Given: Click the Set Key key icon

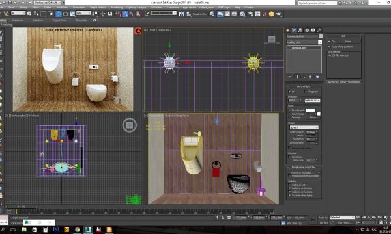Looking at the screenshot, I should (x=313, y=220).
